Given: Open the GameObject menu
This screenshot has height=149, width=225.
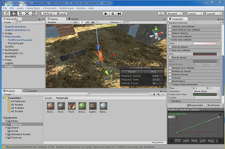Looking at the screenshot, I should (x=33, y=8).
